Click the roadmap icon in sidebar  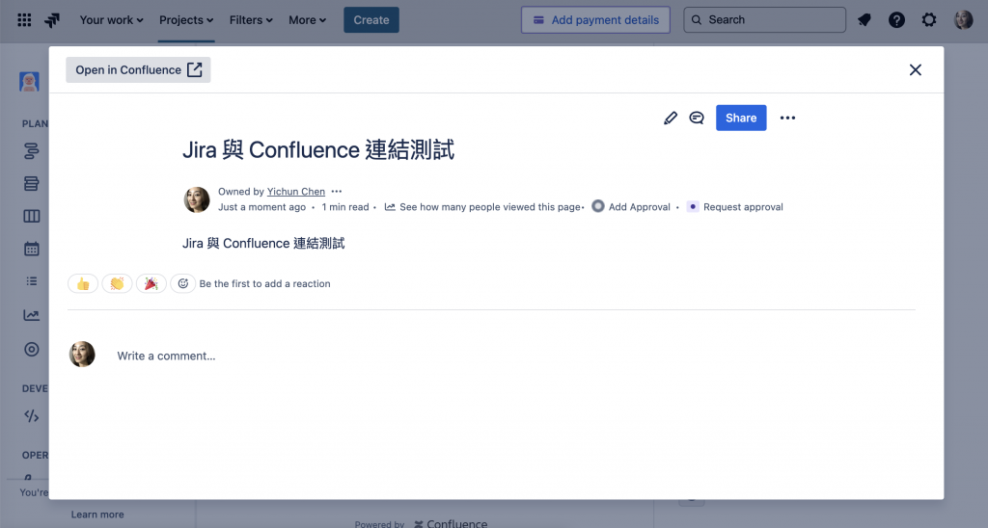[32, 151]
